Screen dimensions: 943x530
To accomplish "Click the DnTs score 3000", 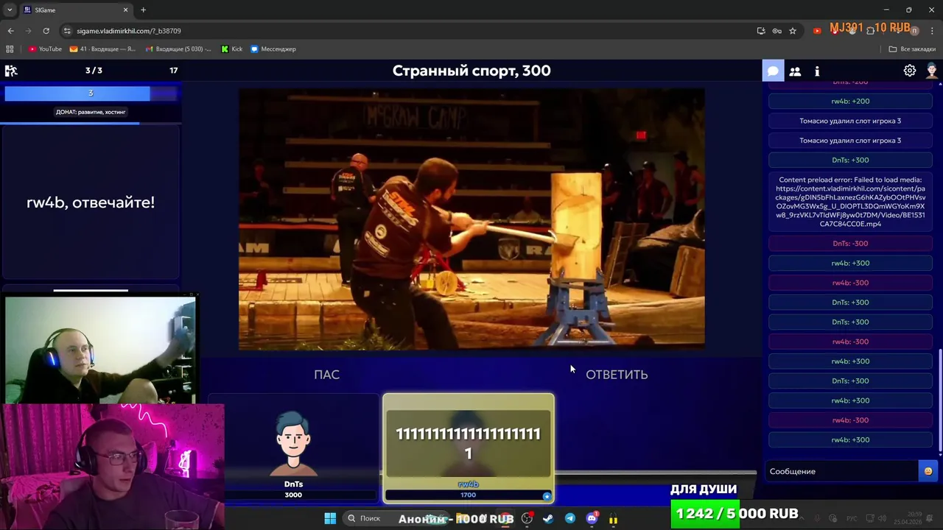I will (x=293, y=495).
